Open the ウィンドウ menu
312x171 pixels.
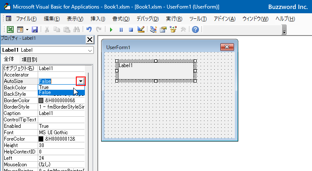[x=255, y=19]
